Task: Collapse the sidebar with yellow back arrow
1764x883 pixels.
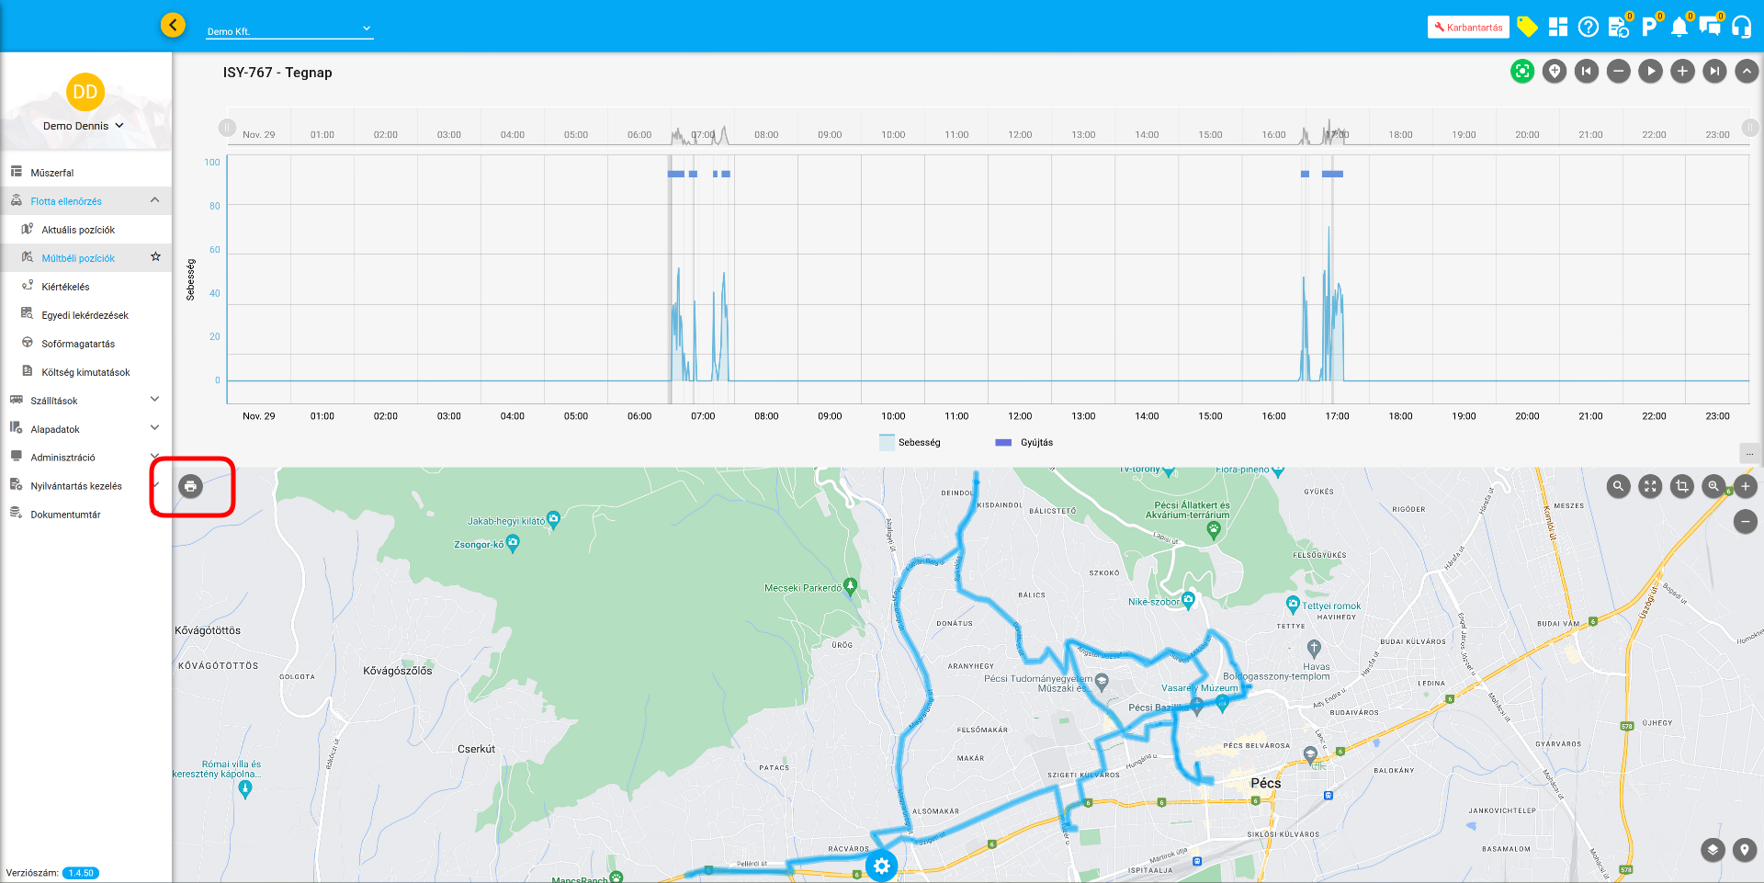Action: pos(173,25)
